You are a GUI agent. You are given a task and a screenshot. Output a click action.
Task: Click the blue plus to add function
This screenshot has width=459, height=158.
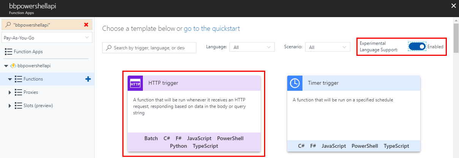point(88,79)
